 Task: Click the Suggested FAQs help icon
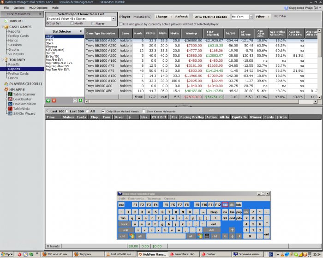[x=286, y=8]
